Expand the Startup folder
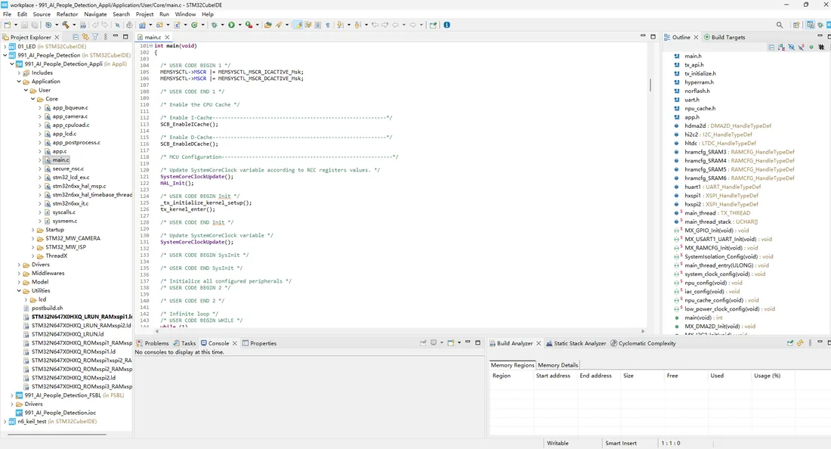Screen dimensions: 831x449 32,230
